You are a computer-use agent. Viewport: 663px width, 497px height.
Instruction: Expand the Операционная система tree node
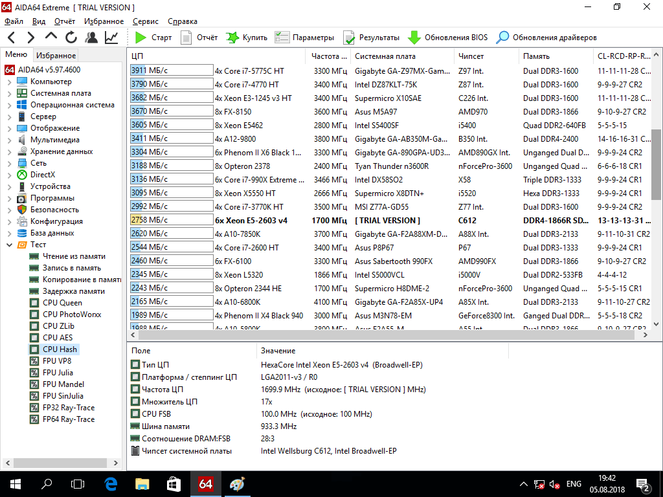tap(9, 105)
